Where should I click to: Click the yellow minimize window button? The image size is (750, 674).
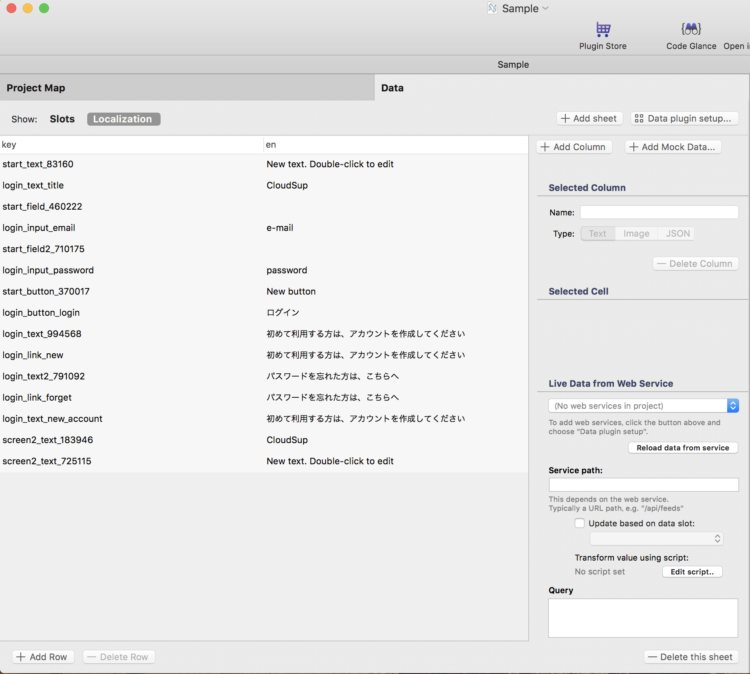click(28, 8)
